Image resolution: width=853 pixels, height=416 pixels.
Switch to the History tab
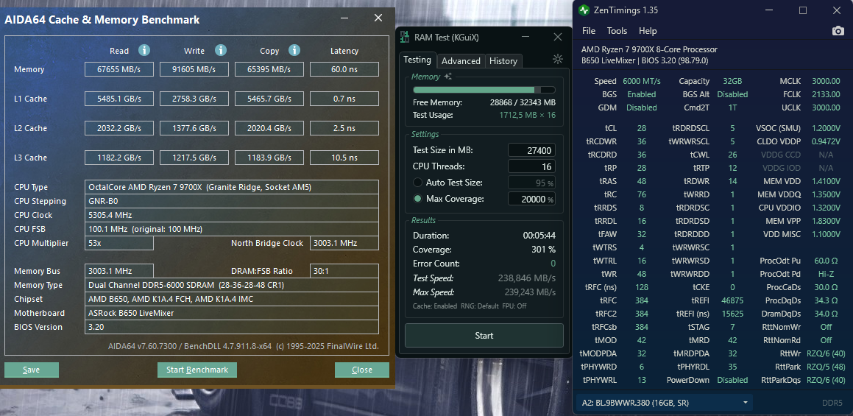coord(503,61)
